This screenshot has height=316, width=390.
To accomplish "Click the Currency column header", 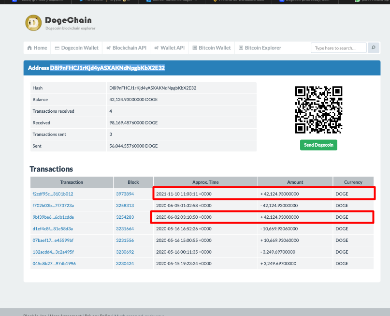I will pyautogui.click(x=353, y=182).
